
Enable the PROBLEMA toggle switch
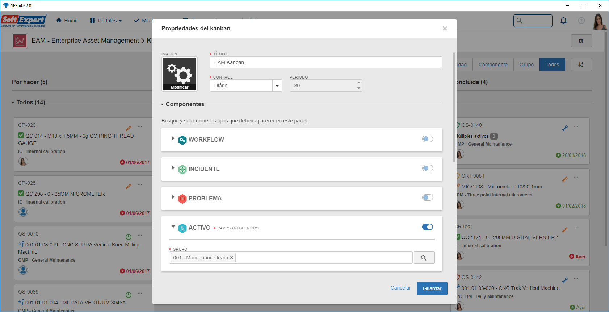[x=427, y=197]
